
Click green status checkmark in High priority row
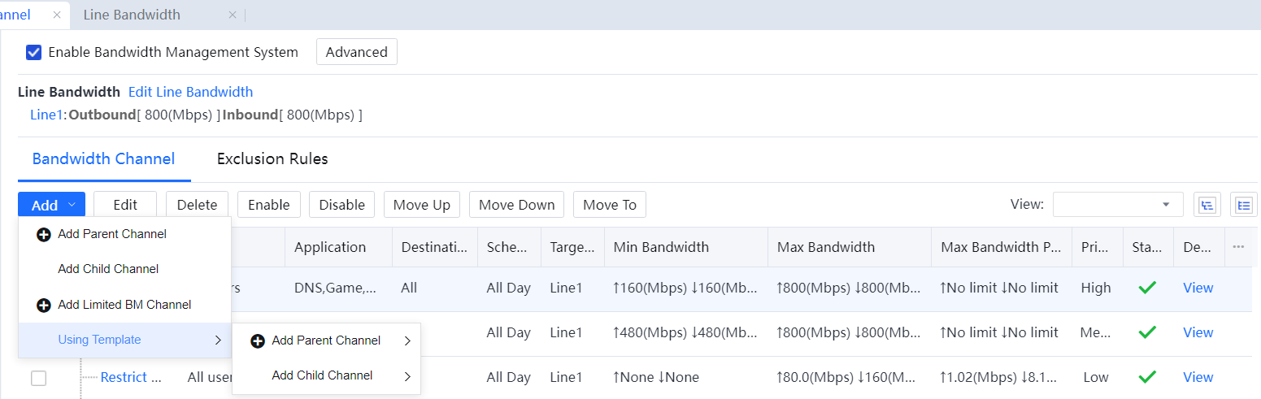(x=1146, y=288)
